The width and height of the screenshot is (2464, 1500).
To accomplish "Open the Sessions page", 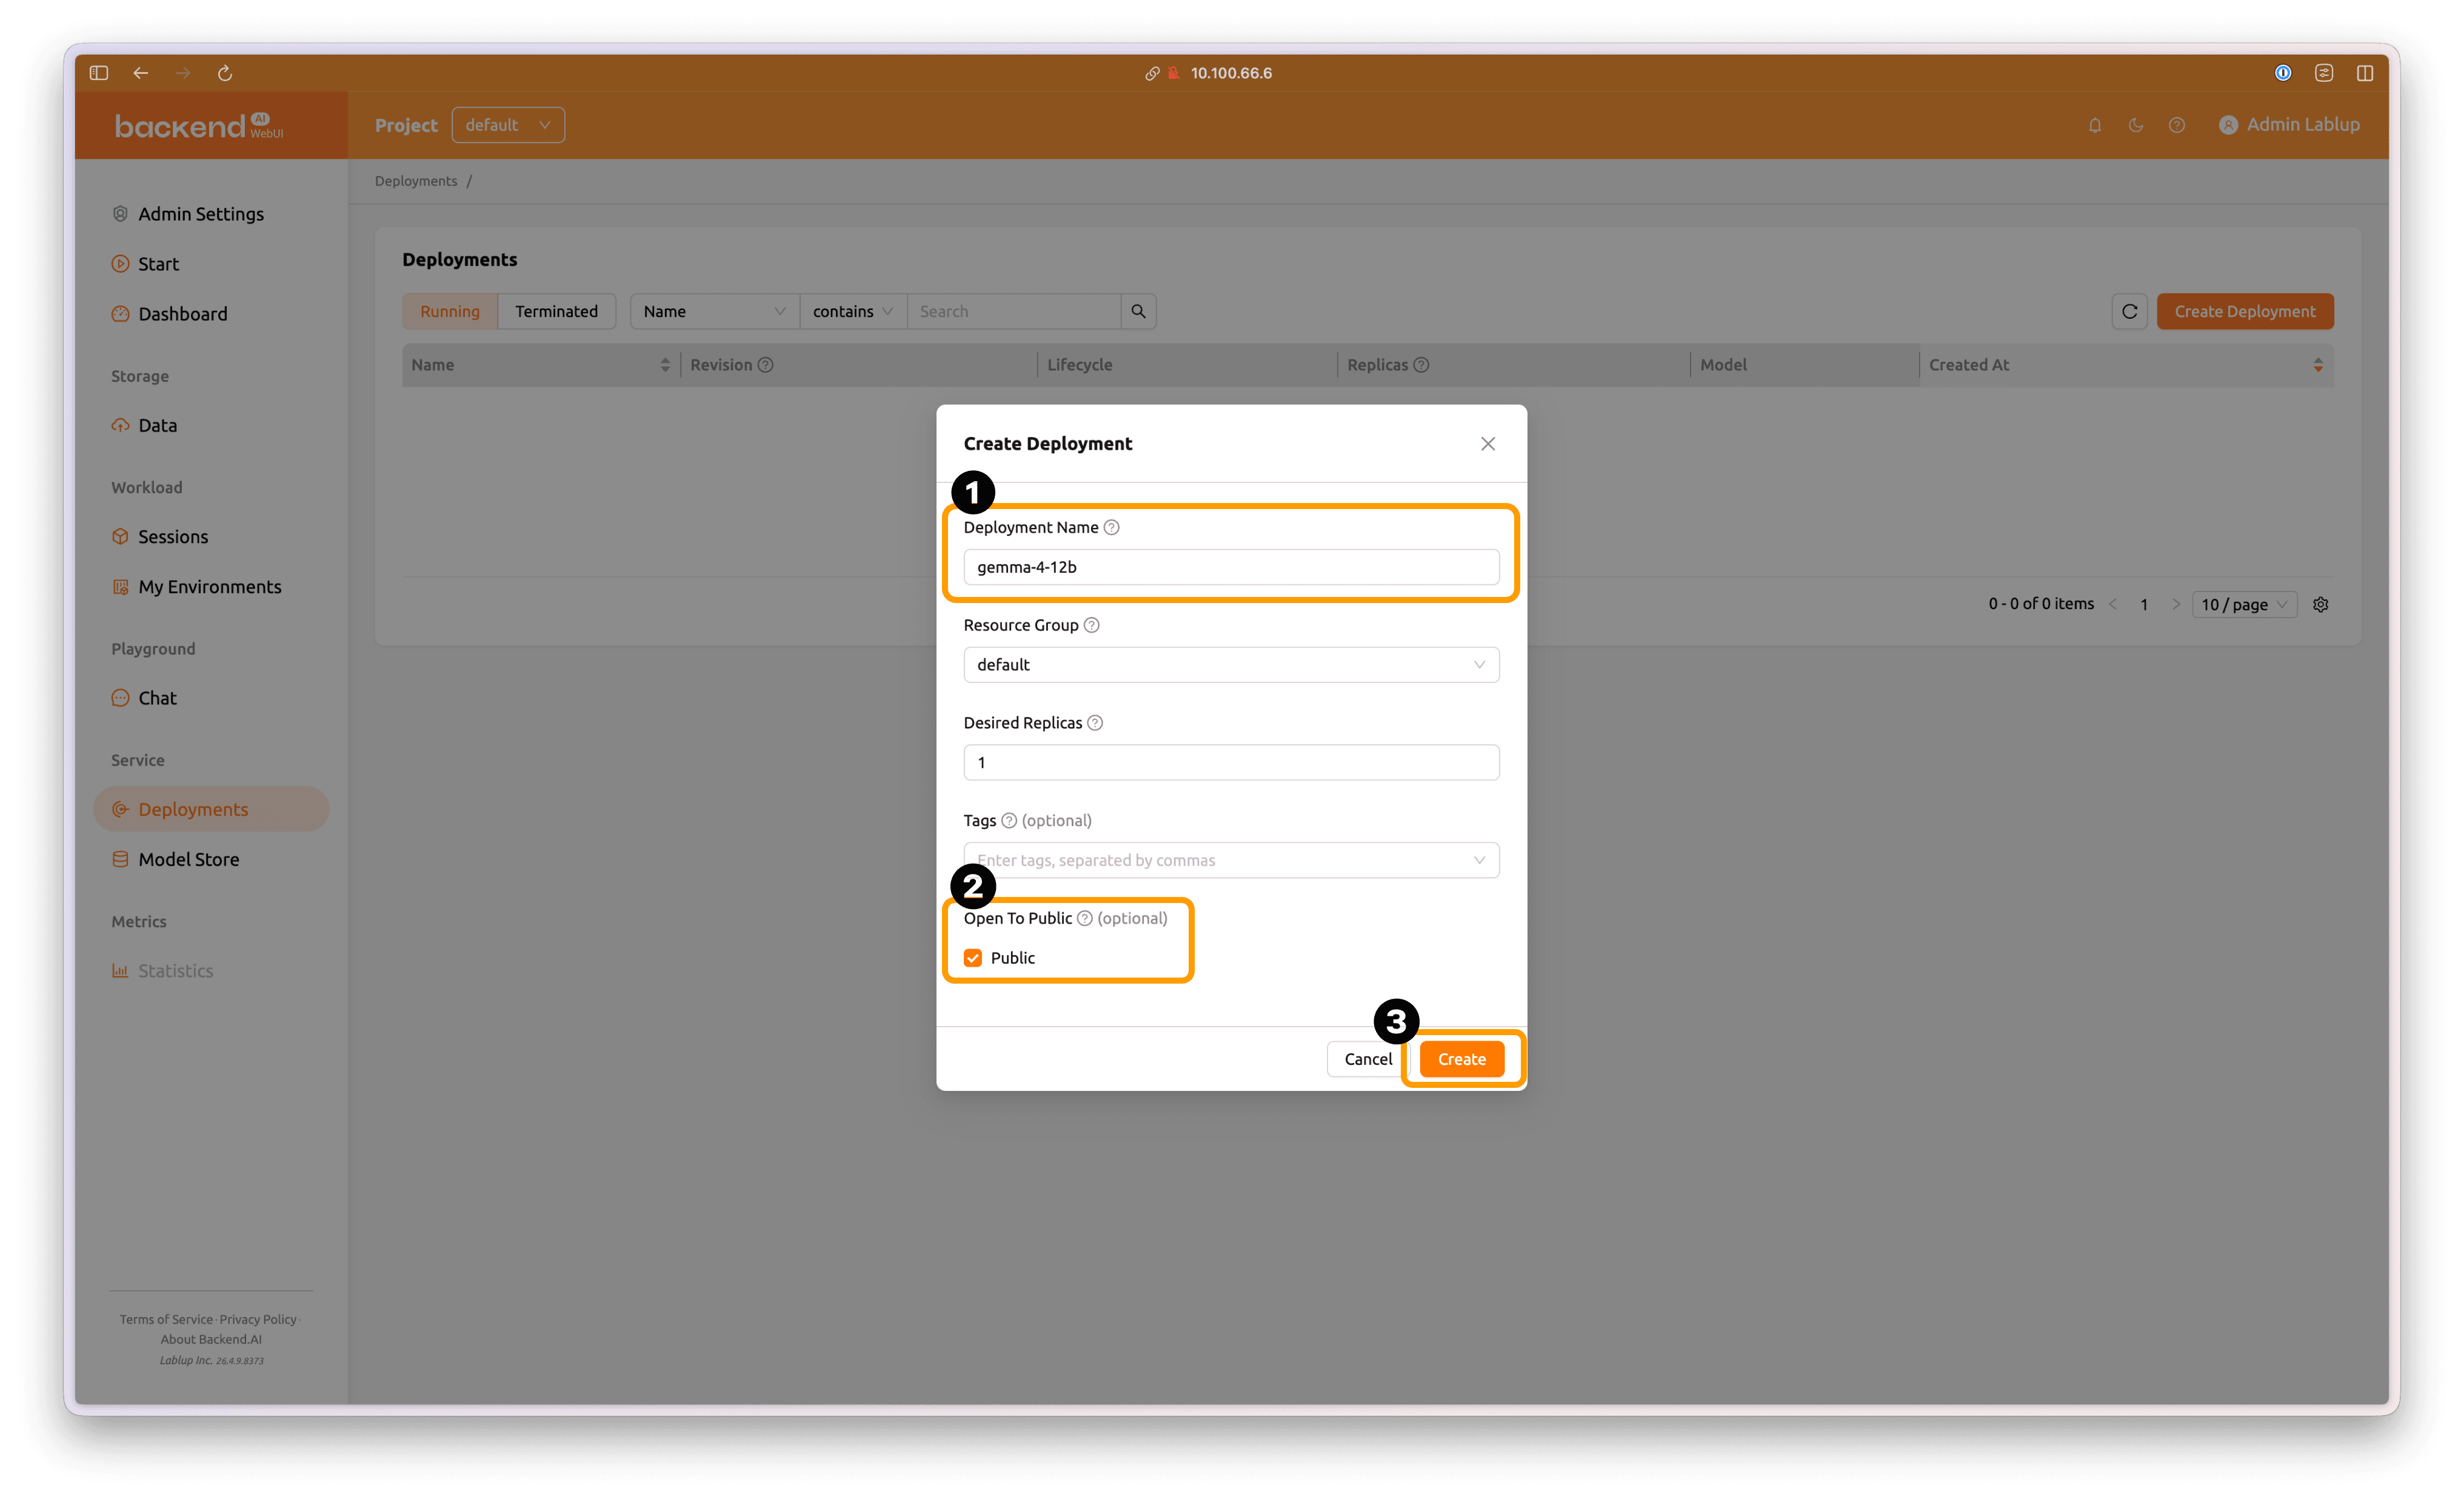I will [160, 537].
